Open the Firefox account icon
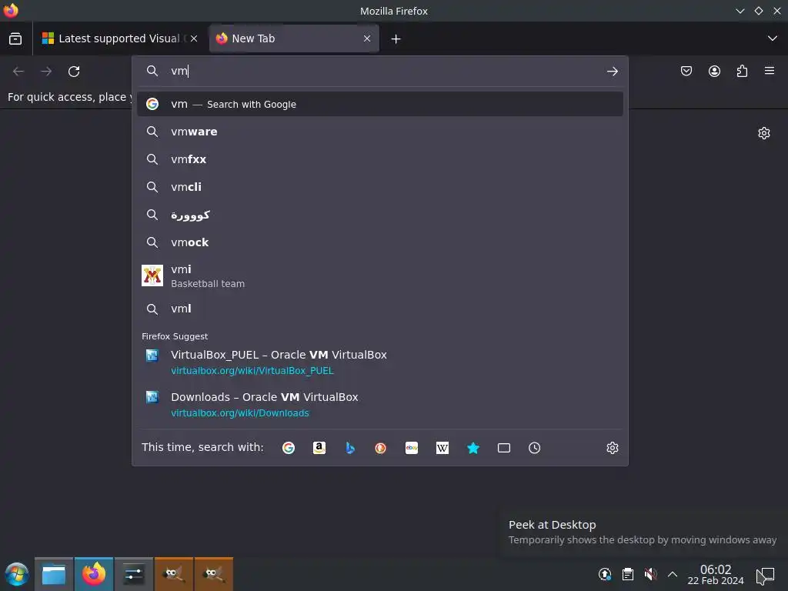 click(714, 71)
